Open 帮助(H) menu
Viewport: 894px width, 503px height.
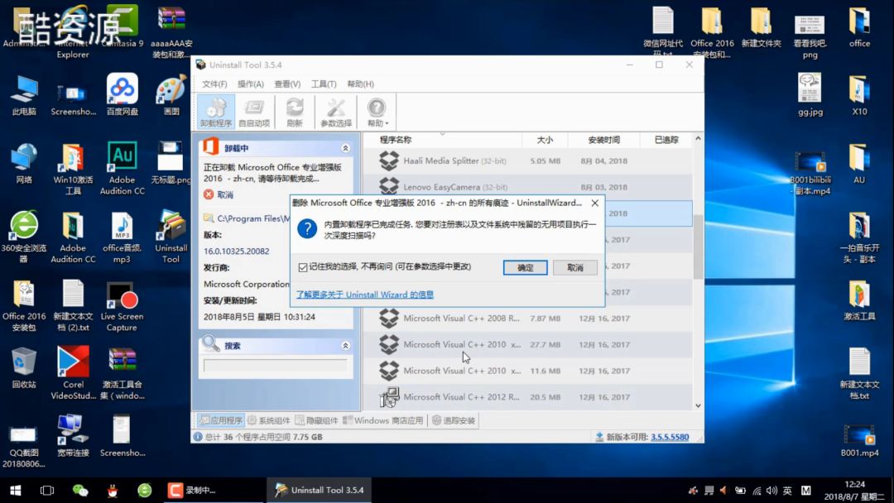[x=360, y=84]
